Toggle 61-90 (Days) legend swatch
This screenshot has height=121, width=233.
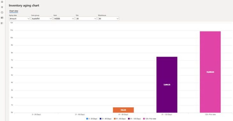115,119
